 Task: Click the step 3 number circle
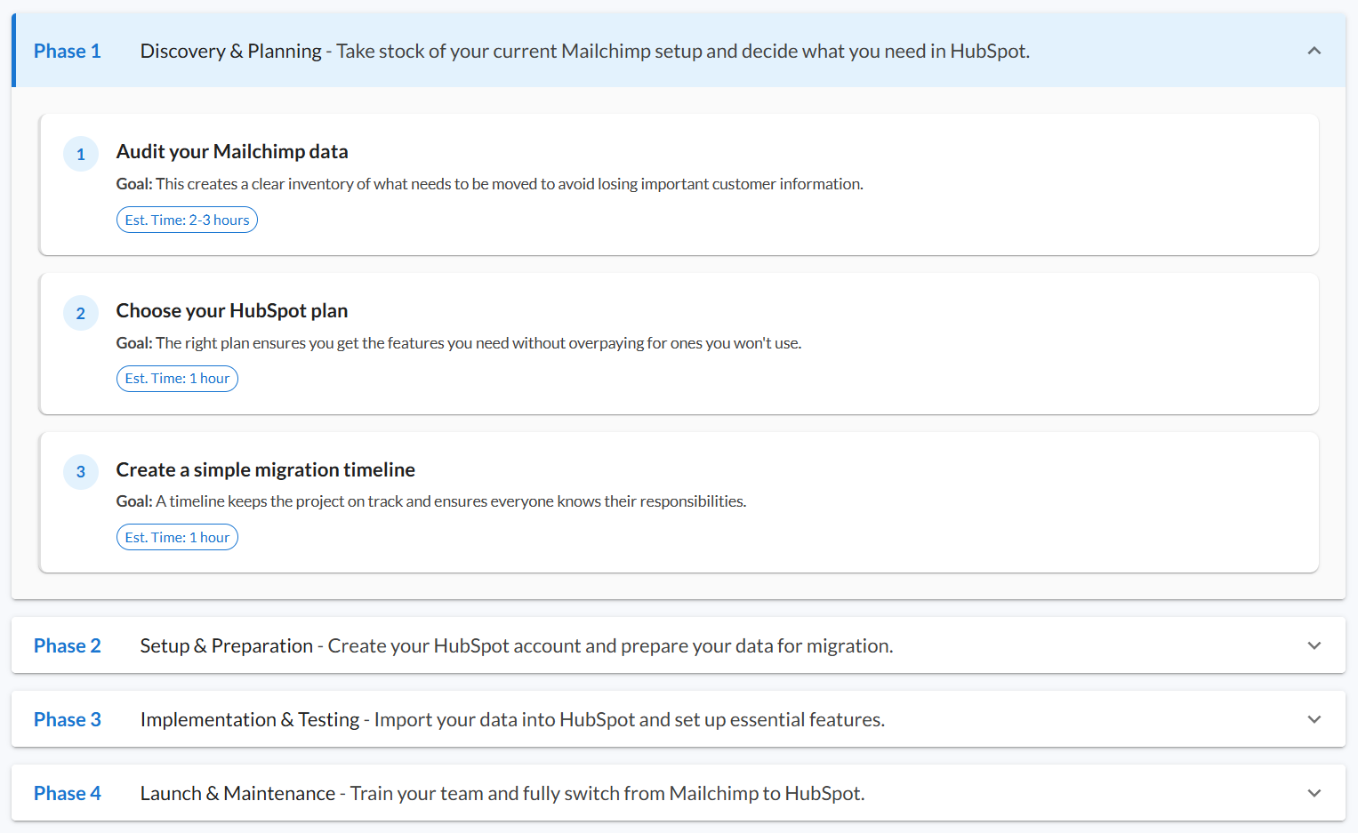tap(81, 471)
